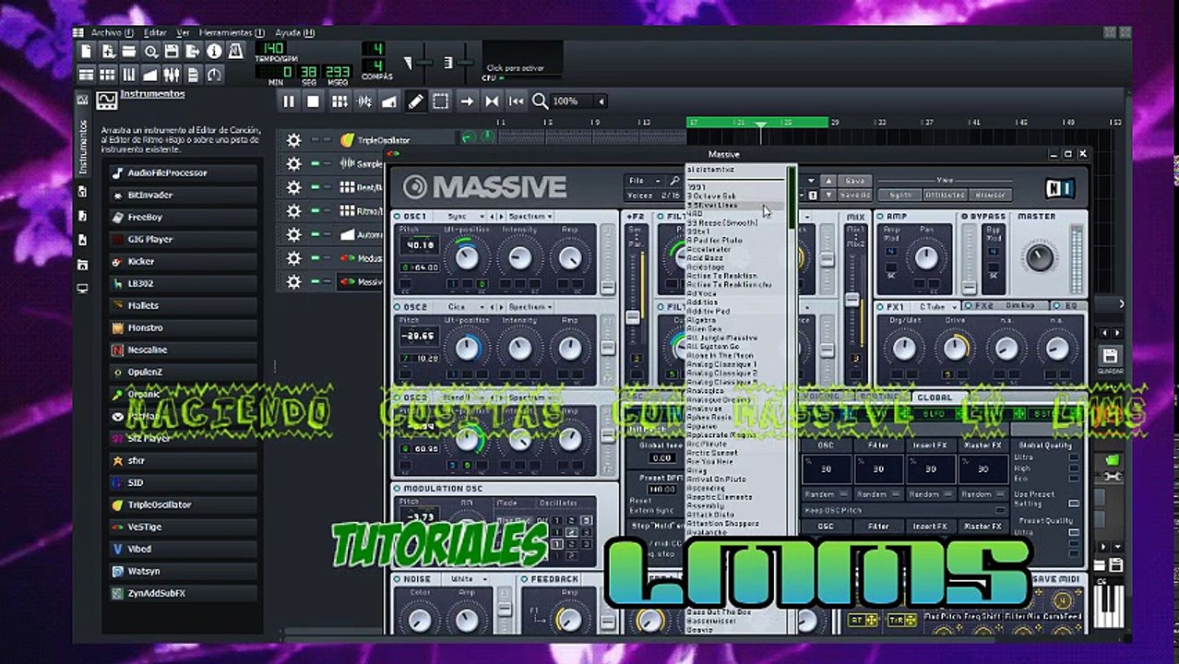
Task: Toggle OSC2 power button in Massive
Action: pyautogui.click(x=399, y=306)
